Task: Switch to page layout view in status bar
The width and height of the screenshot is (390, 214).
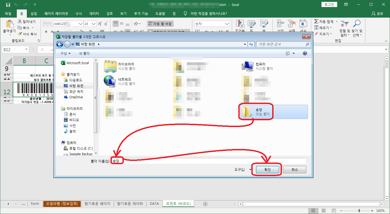Action: coord(324,210)
